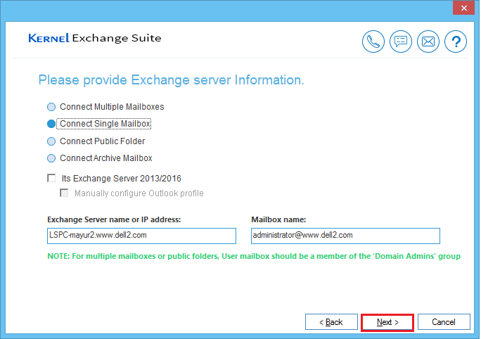Click the Exchange Server name input field
This screenshot has height=339, width=481.
[x=141, y=236]
